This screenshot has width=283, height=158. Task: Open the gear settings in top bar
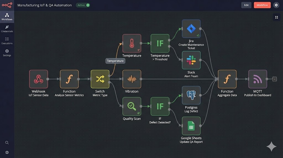(x=276, y=5)
